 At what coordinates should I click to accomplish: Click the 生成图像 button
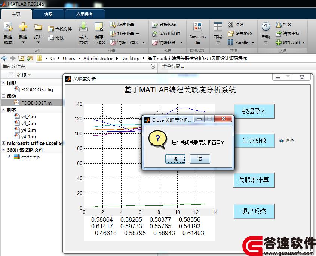tap(254, 140)
